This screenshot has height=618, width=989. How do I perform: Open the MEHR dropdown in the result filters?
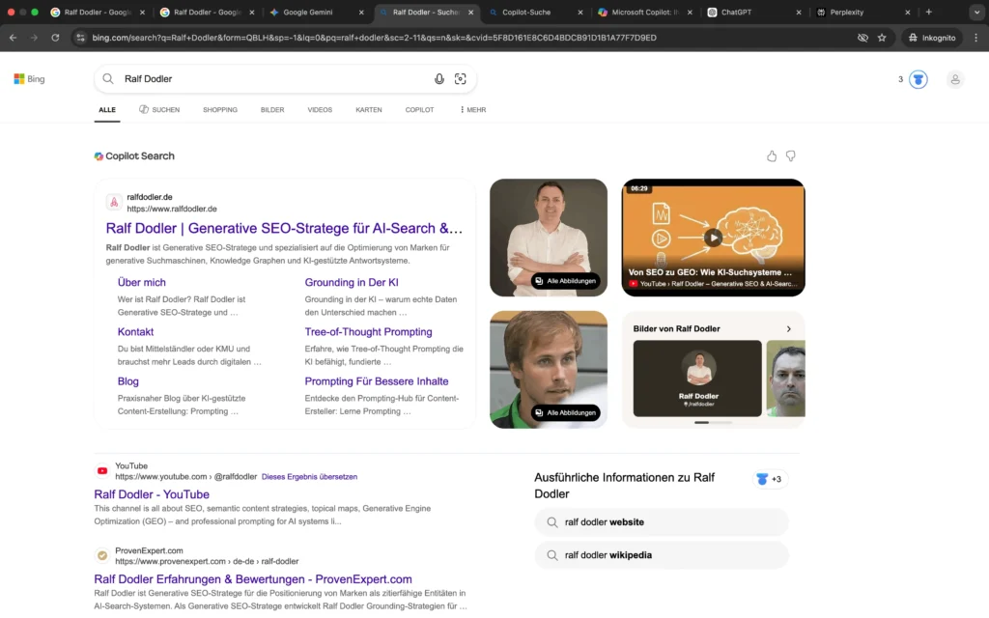[472, 110]
